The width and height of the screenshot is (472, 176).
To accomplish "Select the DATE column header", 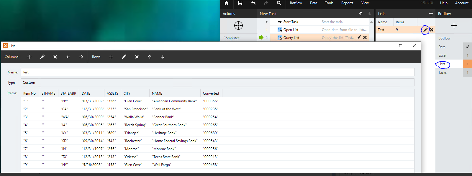I will pos(91,93).
